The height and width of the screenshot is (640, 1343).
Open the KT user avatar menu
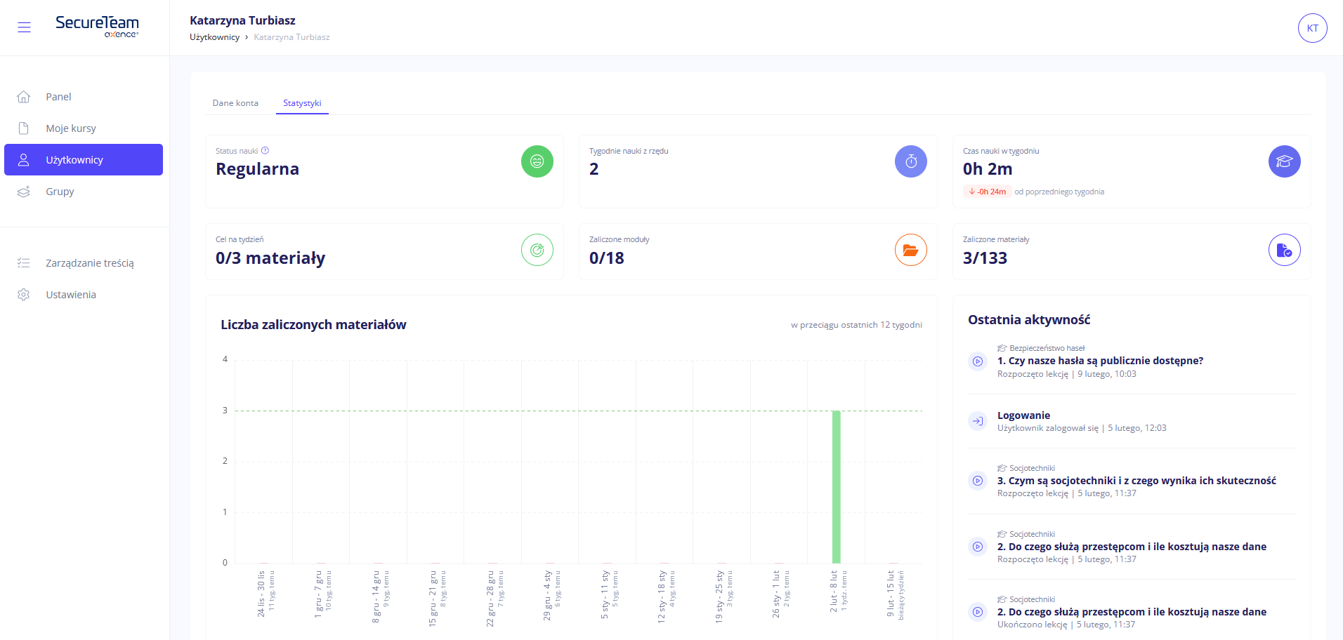pyautogui.click(x=1312, y=28)
